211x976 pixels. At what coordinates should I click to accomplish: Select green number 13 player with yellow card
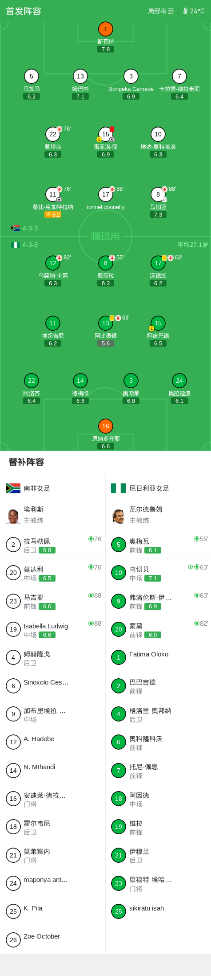click(106, 323)
